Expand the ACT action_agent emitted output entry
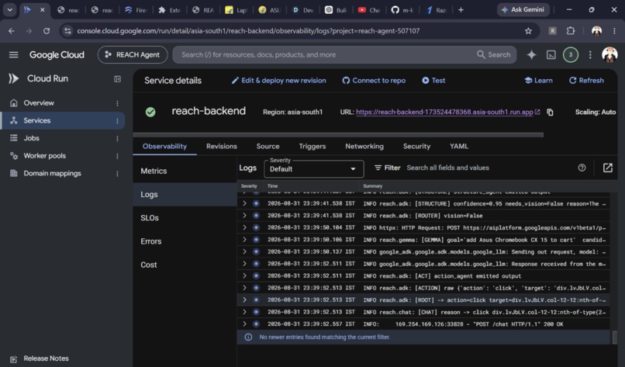 [244, 275]
